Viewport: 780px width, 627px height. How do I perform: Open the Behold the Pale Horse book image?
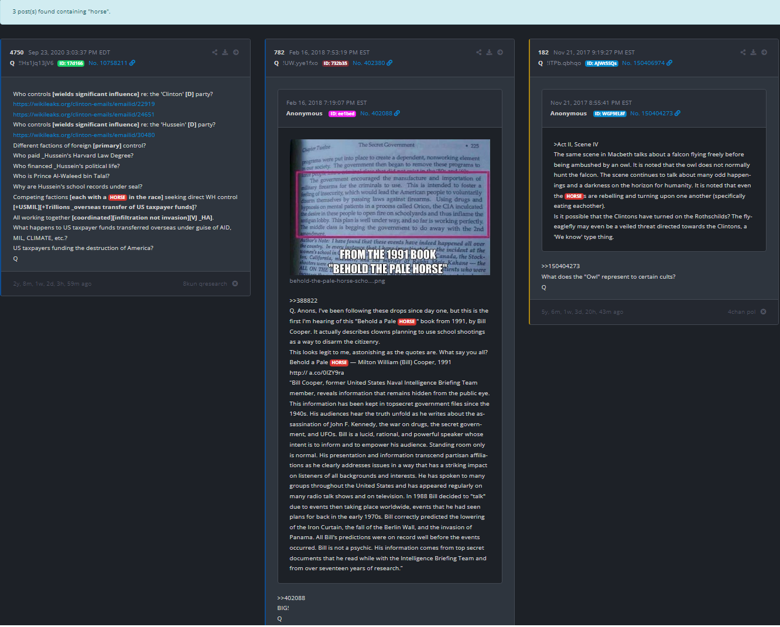(x=390, y=207)
